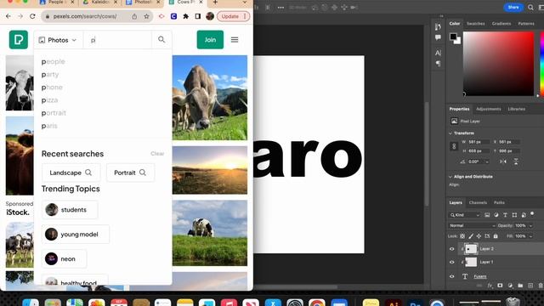Image resolution: width=544 pixels, height=306 pixels.
Task: Open the Normal blend mode dropdown
Action: [473, 225]
